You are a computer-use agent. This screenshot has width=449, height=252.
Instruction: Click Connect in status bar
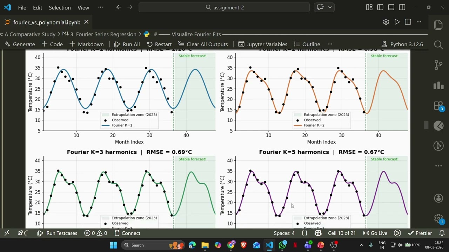127,233
